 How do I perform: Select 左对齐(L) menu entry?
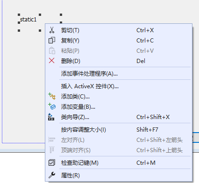tap(119, 140)
